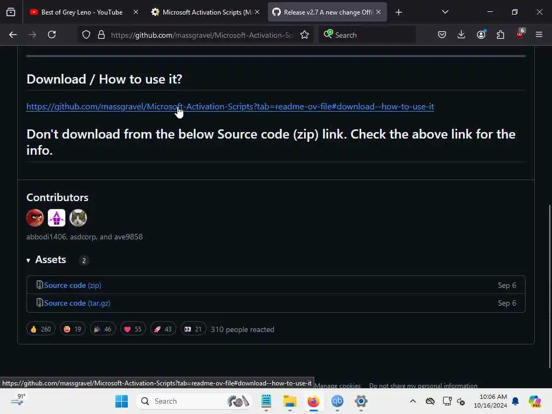Click the Do not share my personal information link
The height and width of the screenshot is (414, 552).
(x=423, y=385)
